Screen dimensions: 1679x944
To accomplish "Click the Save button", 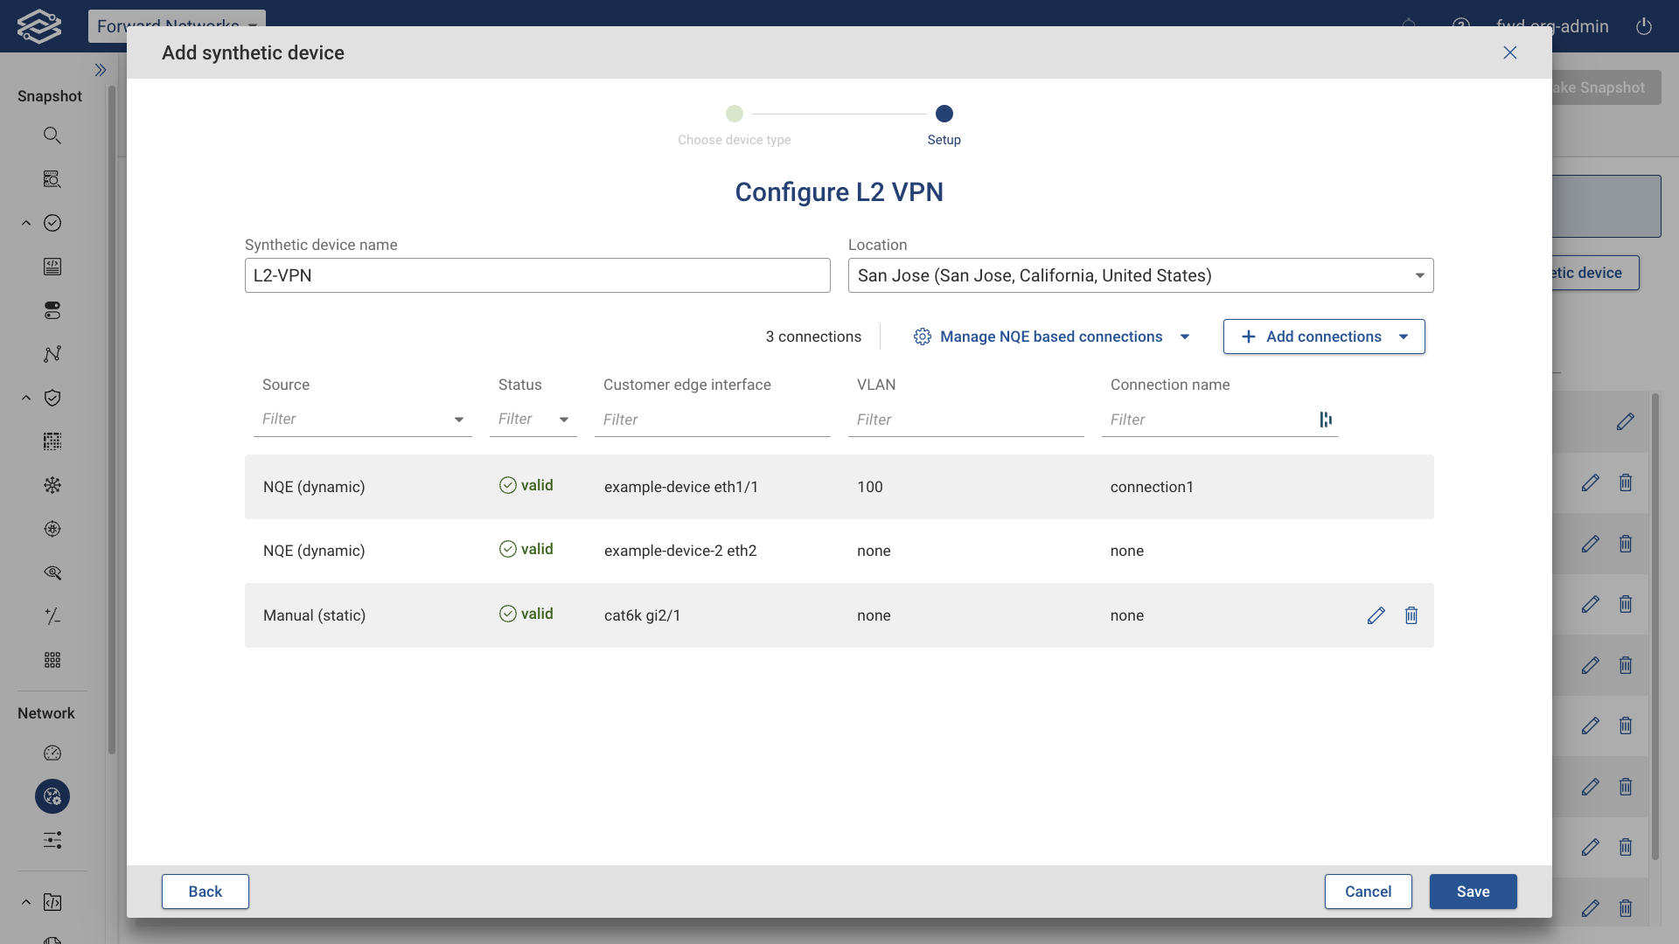I will click(x=1473, y=892).
